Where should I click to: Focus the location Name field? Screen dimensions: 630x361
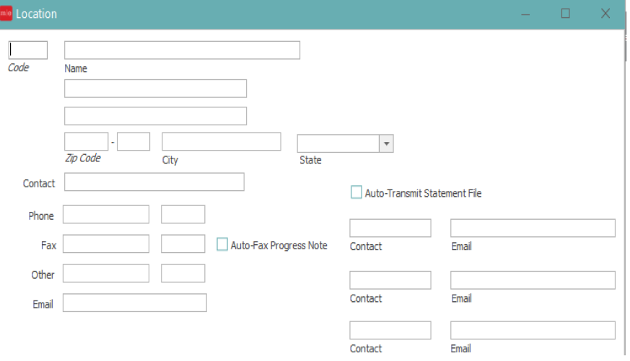click(x=182, y=50)
